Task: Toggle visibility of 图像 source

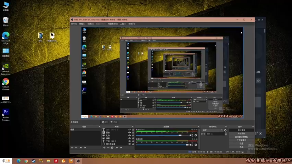Action: pyautogui.click(x=130, y=133)
